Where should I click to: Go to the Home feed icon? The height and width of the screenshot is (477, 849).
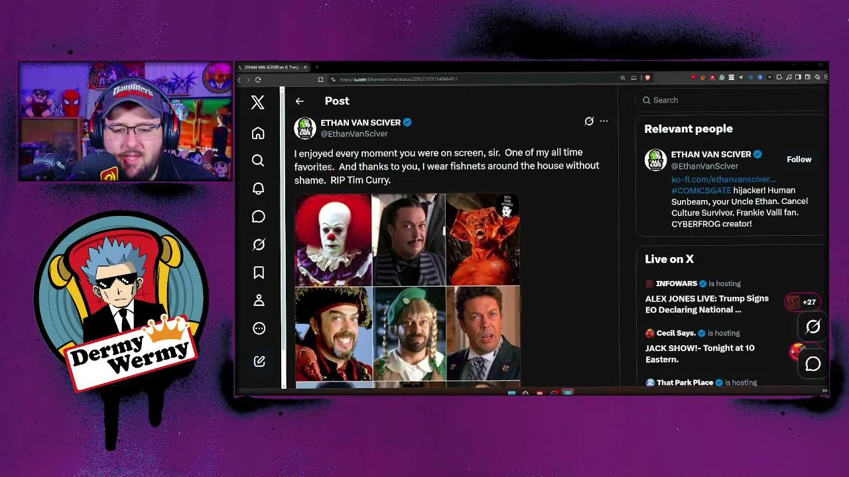coord(258,133)
